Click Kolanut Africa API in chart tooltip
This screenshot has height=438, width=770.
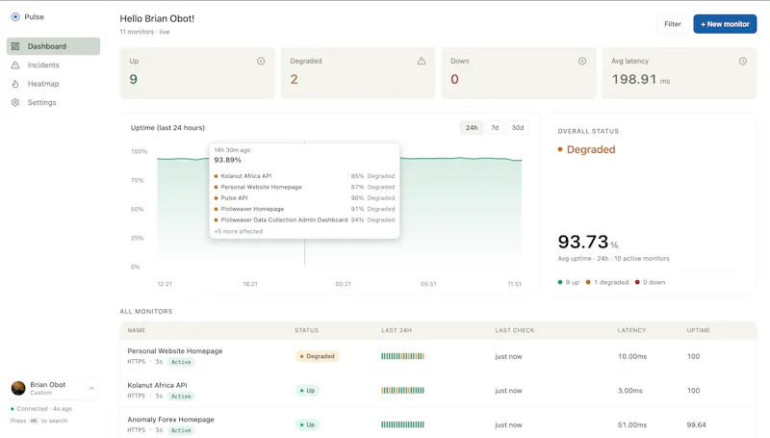coord(246,176)
